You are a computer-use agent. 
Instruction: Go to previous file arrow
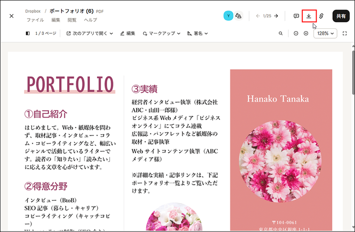(258, 16)
